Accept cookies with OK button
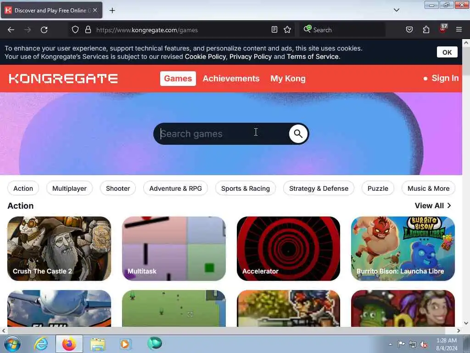 tap(447, 52)
